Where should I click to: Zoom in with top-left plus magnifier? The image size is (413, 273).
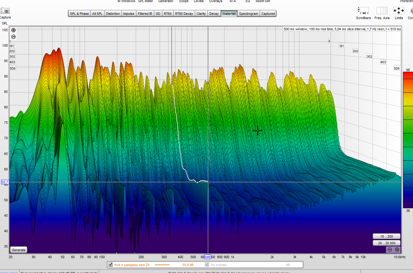click(x=13, y=30)
